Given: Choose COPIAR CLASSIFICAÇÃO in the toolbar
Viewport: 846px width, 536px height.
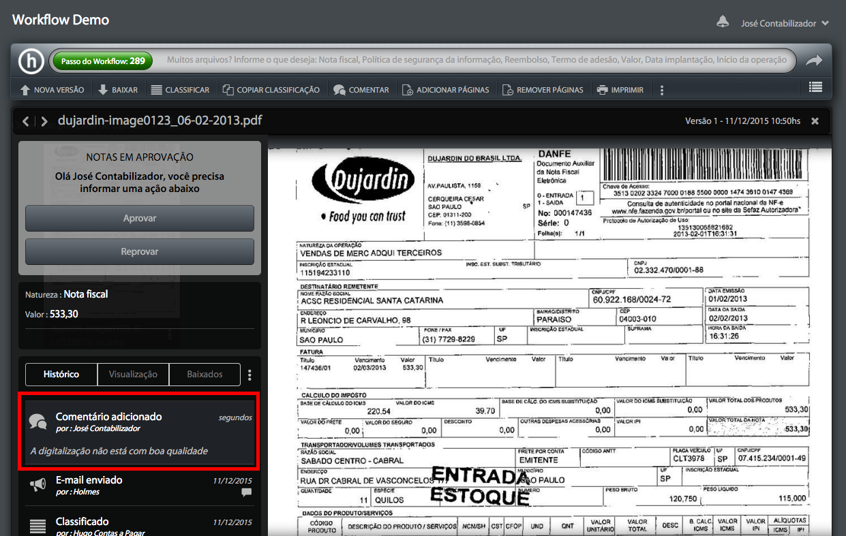Looking at the screenshot, I should [x=271, y=89].
